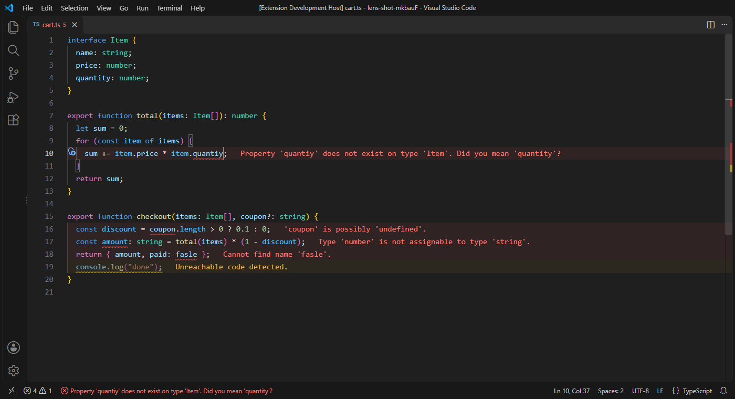Open the Terminal menu
Viewport: 735px width, 399px height.
coord(170,8)
